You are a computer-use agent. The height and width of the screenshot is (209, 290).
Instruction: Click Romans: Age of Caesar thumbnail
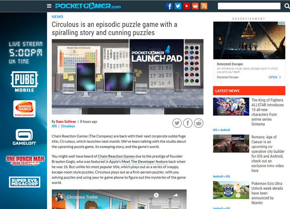click(231, 143)
